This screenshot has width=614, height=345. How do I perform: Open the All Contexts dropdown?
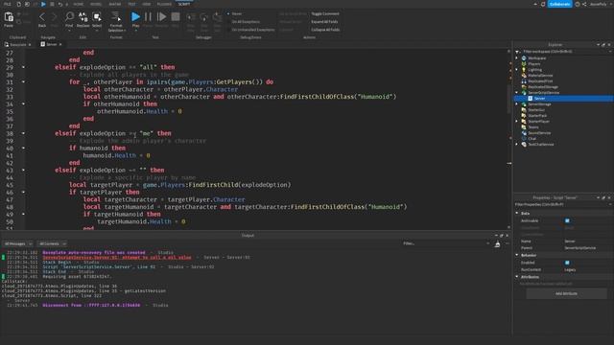click(x=52, y=243)
